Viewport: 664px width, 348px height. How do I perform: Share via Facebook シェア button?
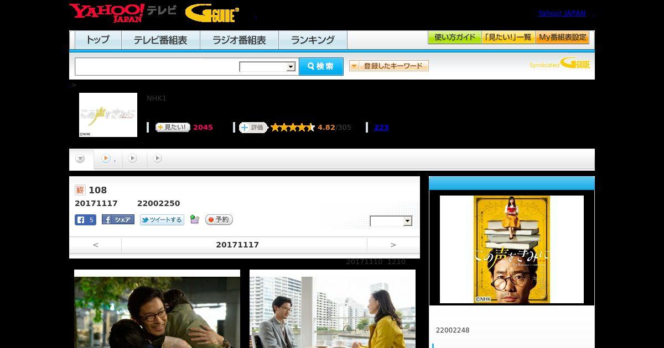click(118, 220)
